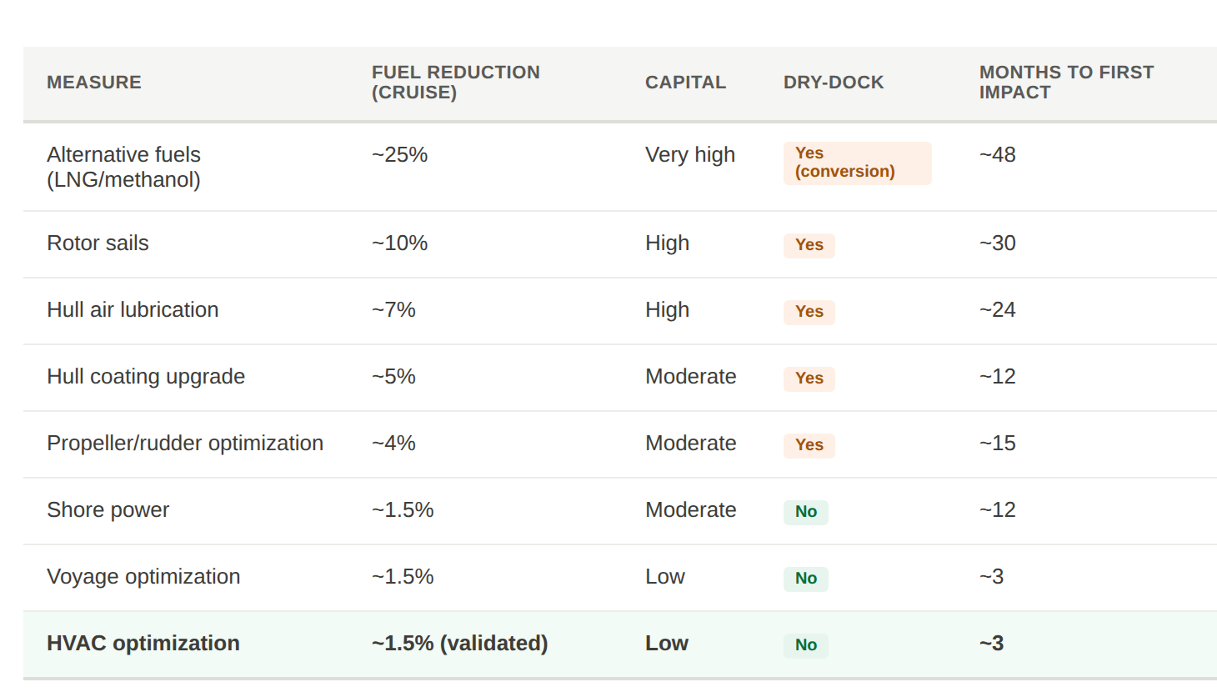Click No badge in HVAC optimization row
1217x692 pixels.
(805, 645)
